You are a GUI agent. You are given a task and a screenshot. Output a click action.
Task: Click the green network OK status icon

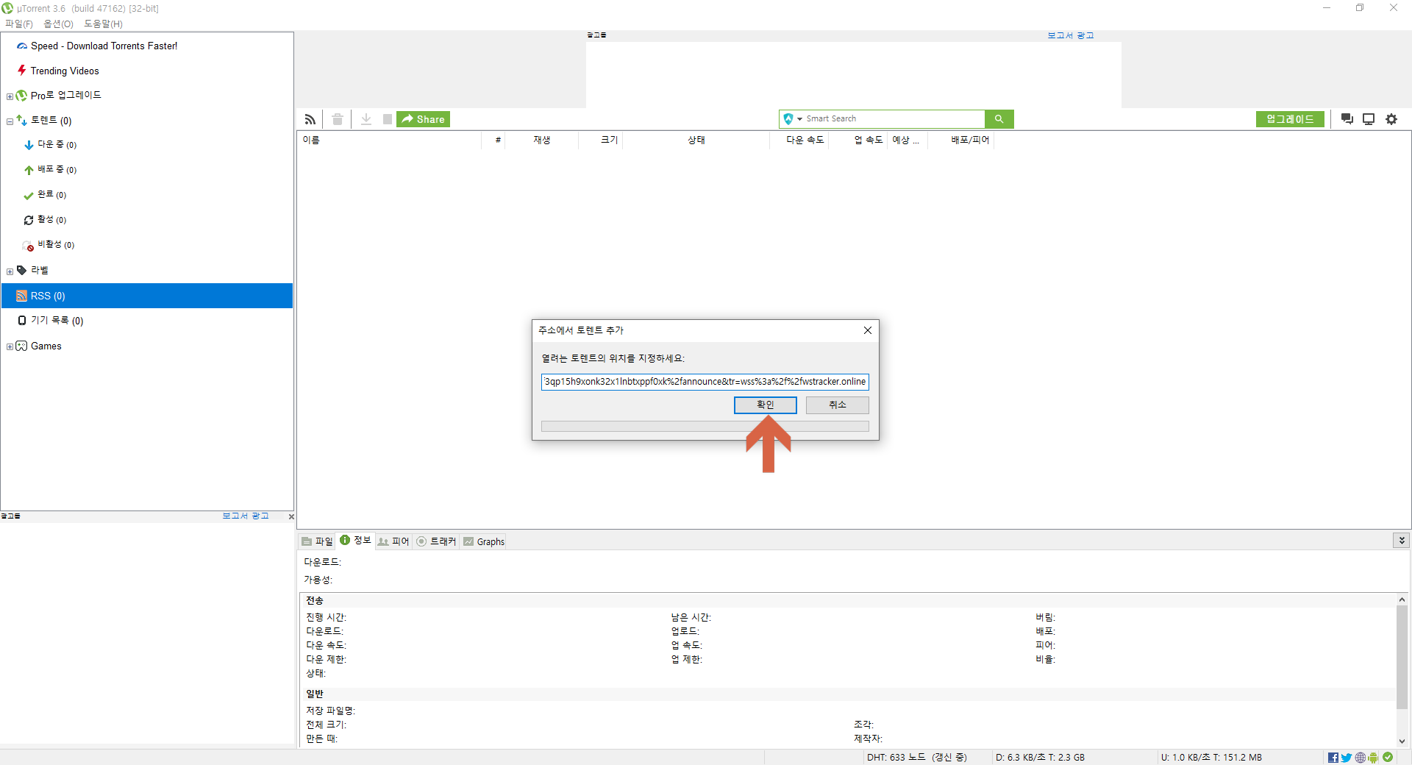(x=1388, y=757)
